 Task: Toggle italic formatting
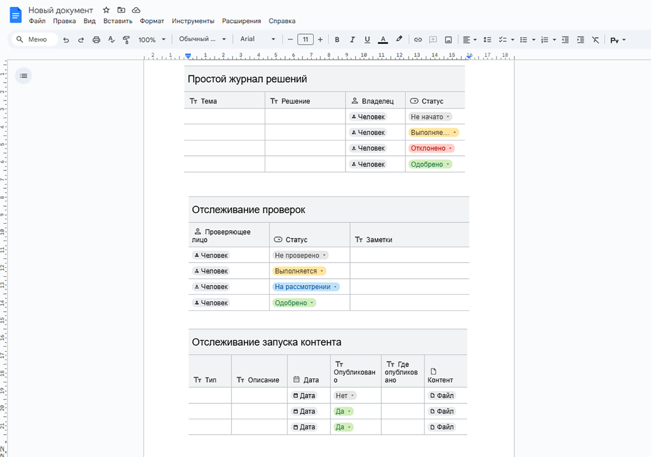pyautogui.click(x=352, y=39)
